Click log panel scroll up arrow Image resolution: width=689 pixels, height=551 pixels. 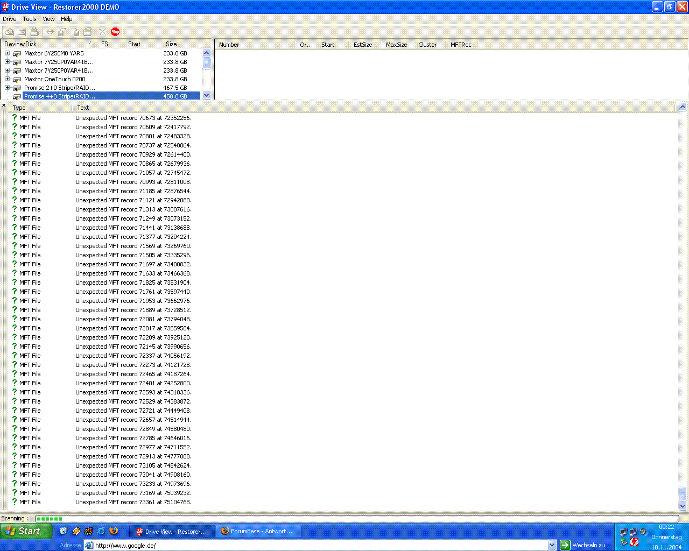(x=683, y=107)
